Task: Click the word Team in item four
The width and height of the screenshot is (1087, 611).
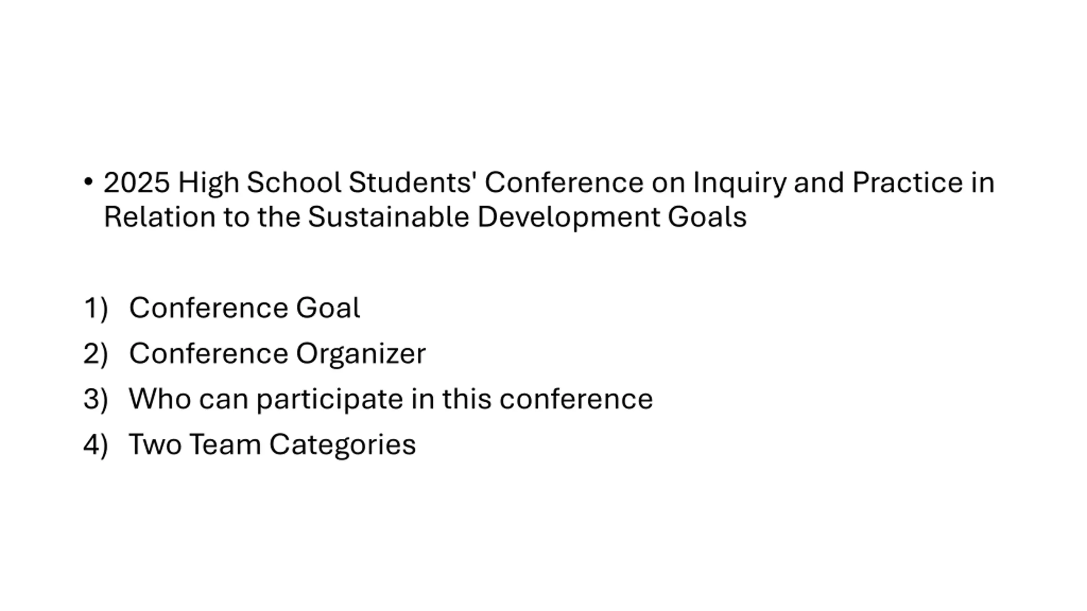Action: 225,445
